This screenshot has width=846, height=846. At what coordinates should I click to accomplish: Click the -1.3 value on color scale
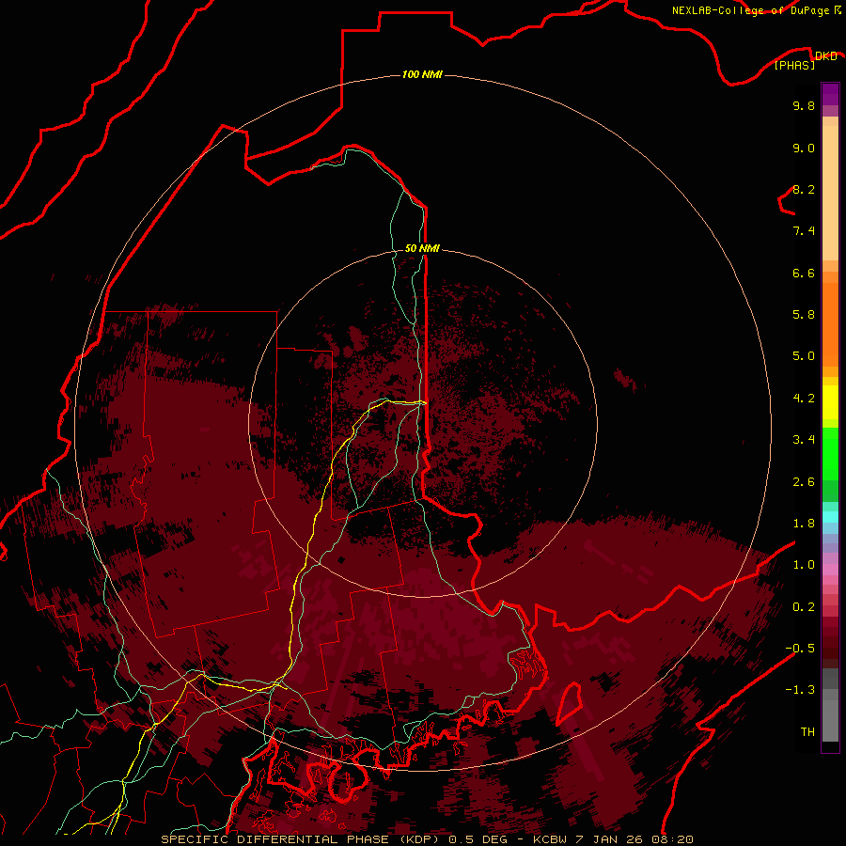click(800, 690)
